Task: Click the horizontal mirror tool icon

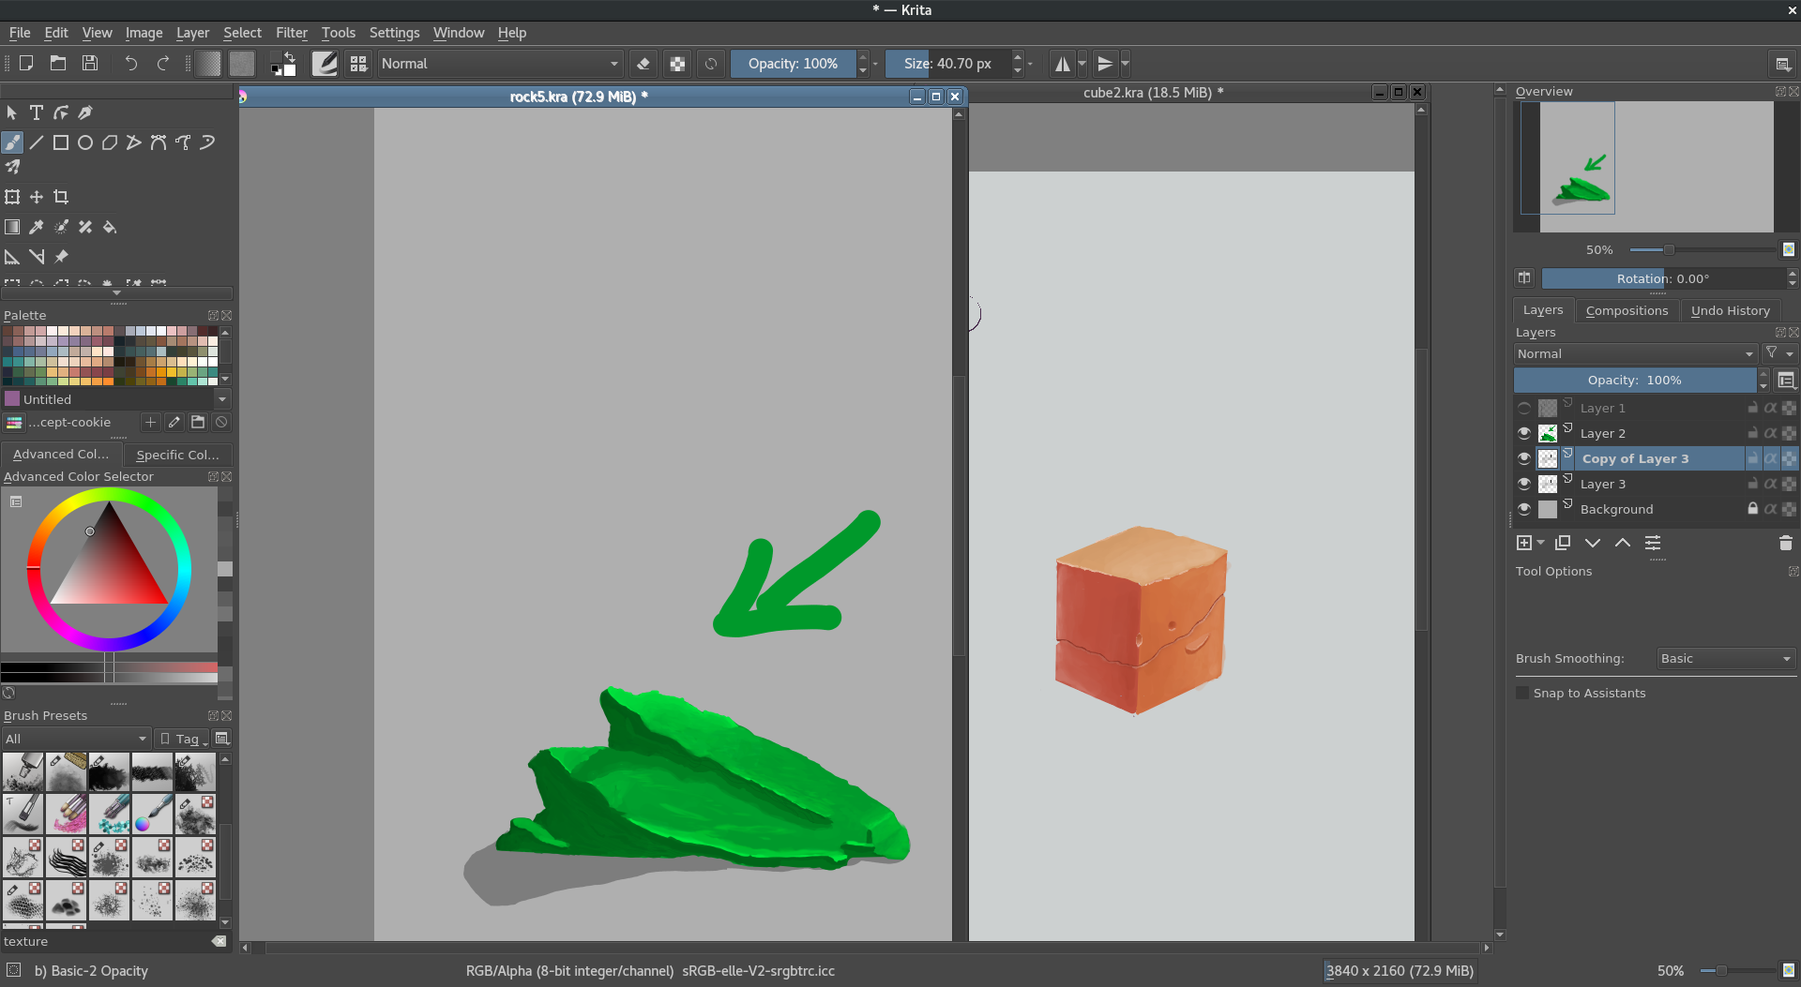Action: point(1062,64)
